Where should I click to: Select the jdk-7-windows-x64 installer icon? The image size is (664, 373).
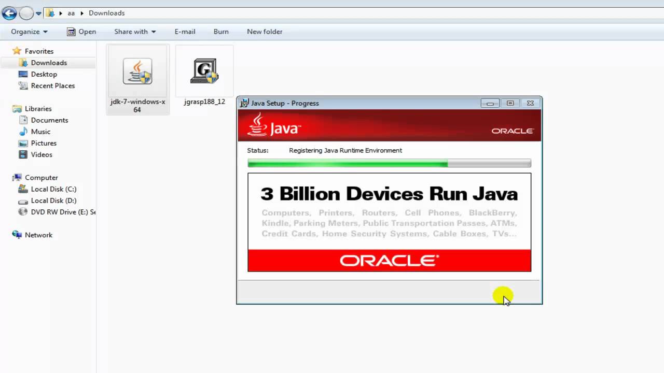coord(137,71)
